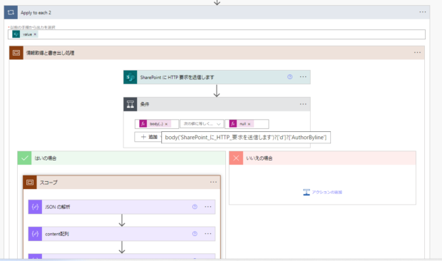Click the fx icon of the body token
Image resolution: width=442 pixels, height=261 pixels.
(x=143, y=124)
